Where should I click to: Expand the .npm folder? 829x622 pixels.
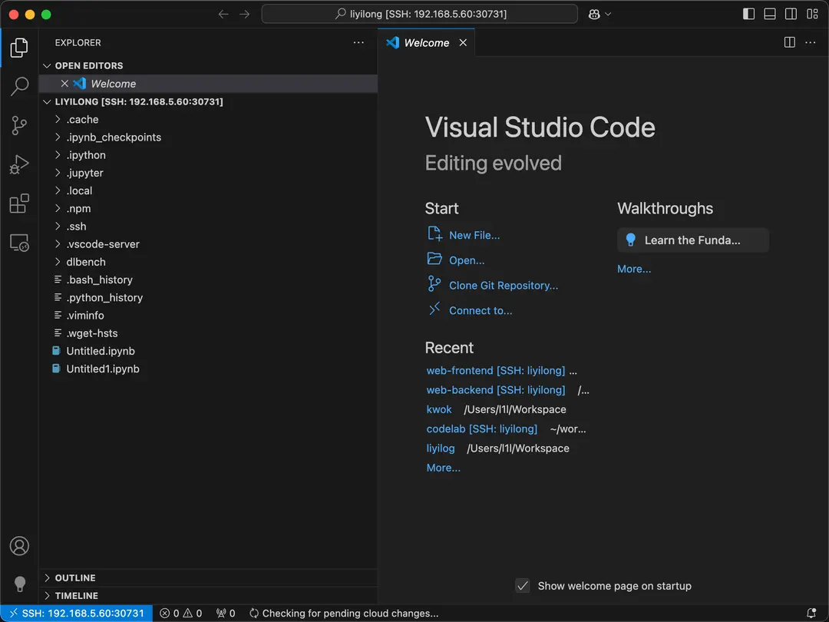(208, 208)
